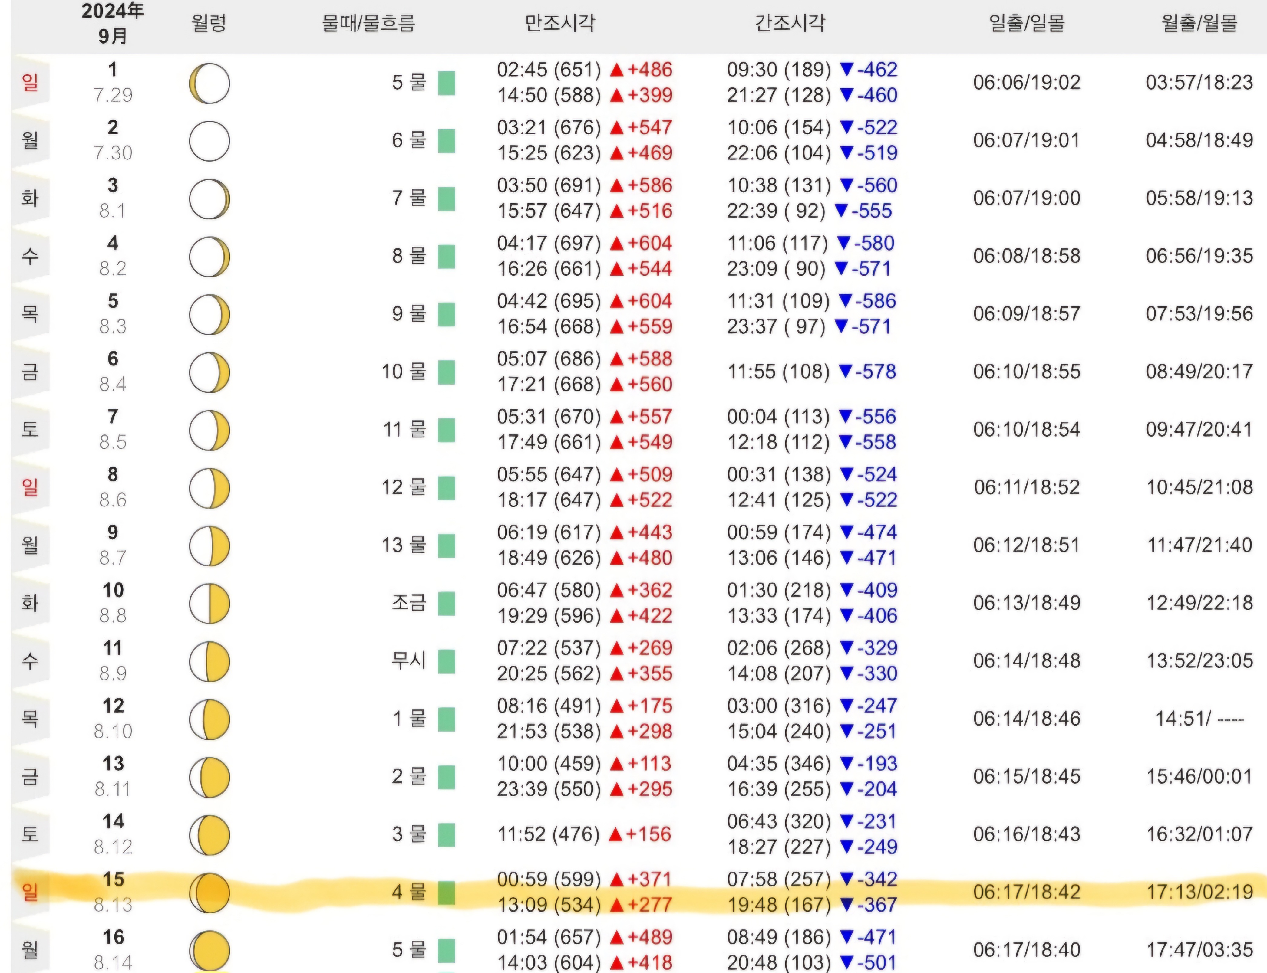This screenshot has height=973, width=1267.
Task: Click the new moon icon for September 2
Action: click(x=209, y=141)
